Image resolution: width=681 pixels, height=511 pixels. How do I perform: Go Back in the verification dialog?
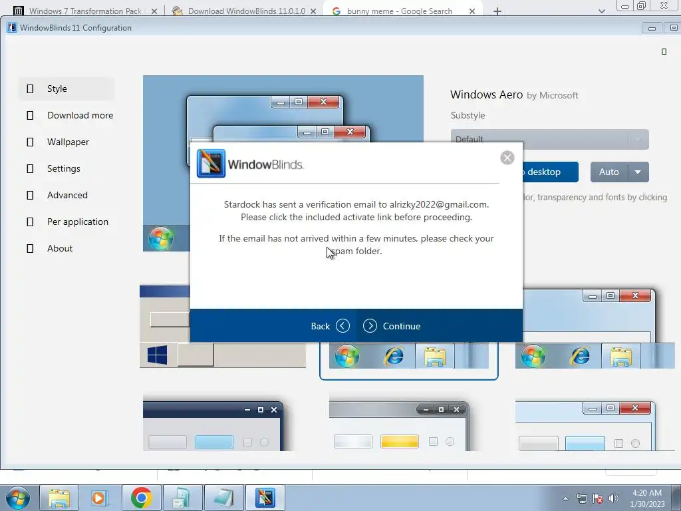pyautogui.click(x=330, y=326)
